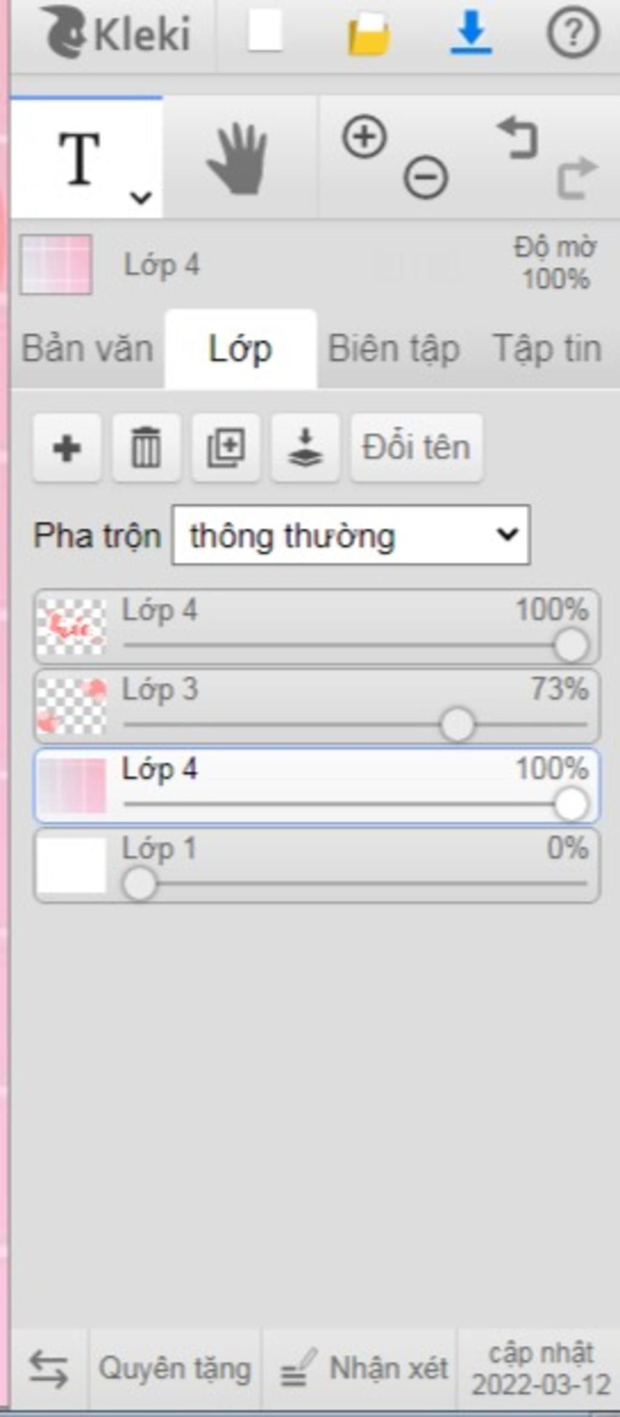Select the Hand pan tool

coord(239,159)
